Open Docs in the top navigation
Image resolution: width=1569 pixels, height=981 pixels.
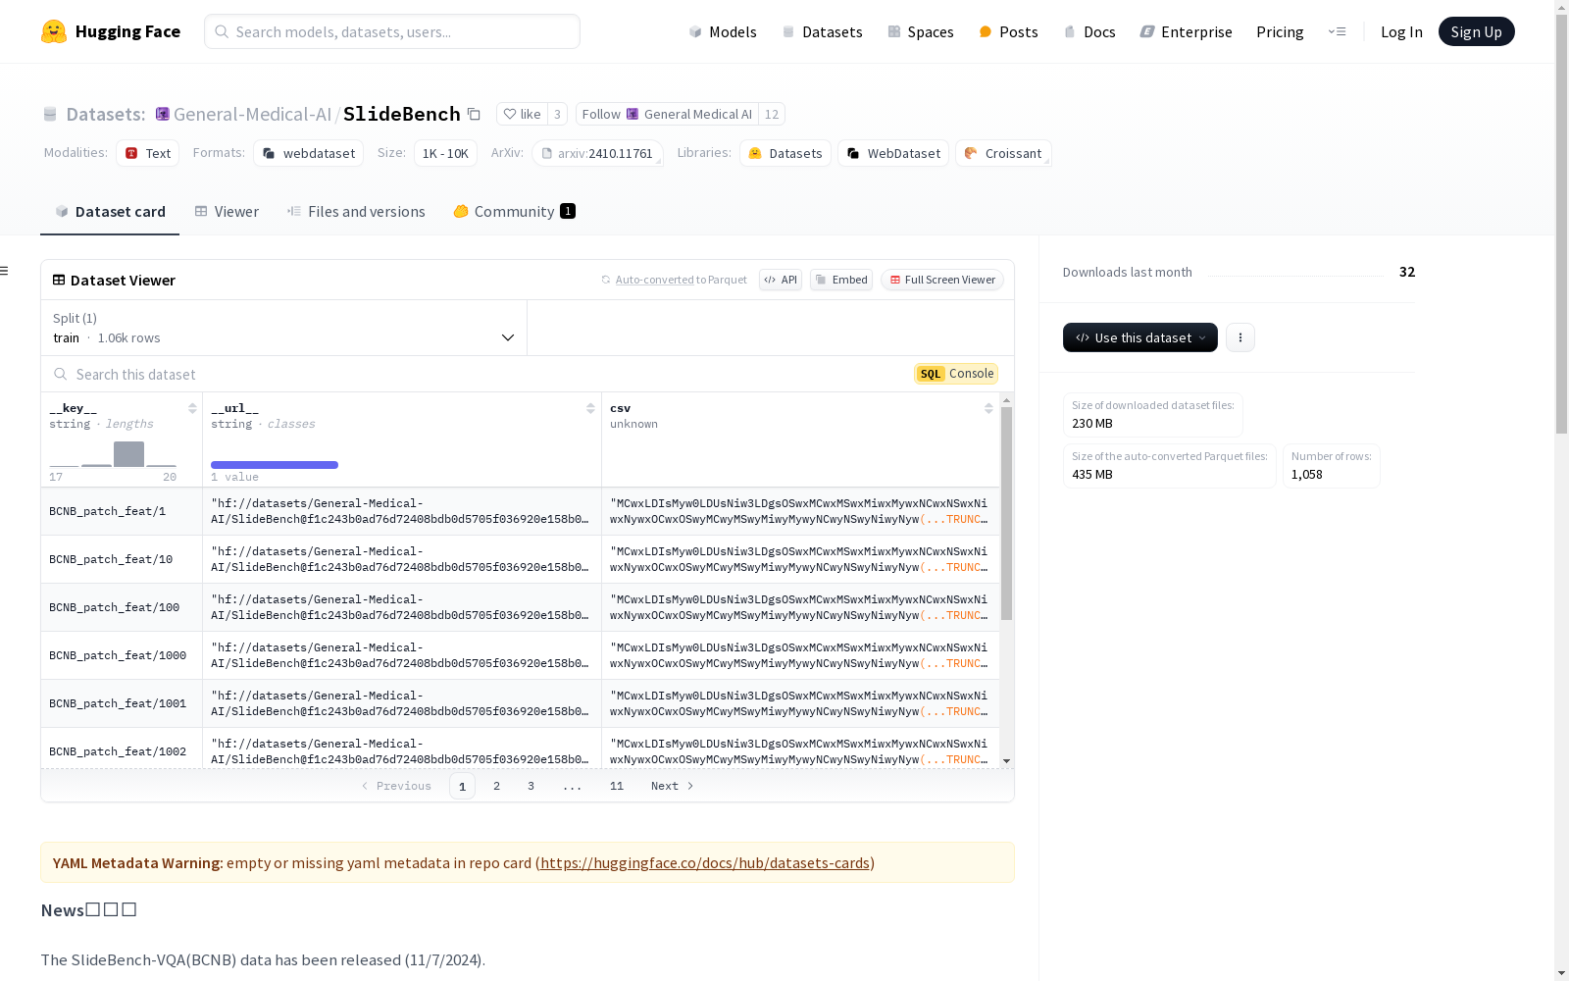[1089, 31]
